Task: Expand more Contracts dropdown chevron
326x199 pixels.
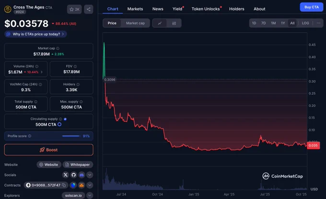Action: (90, 185)
